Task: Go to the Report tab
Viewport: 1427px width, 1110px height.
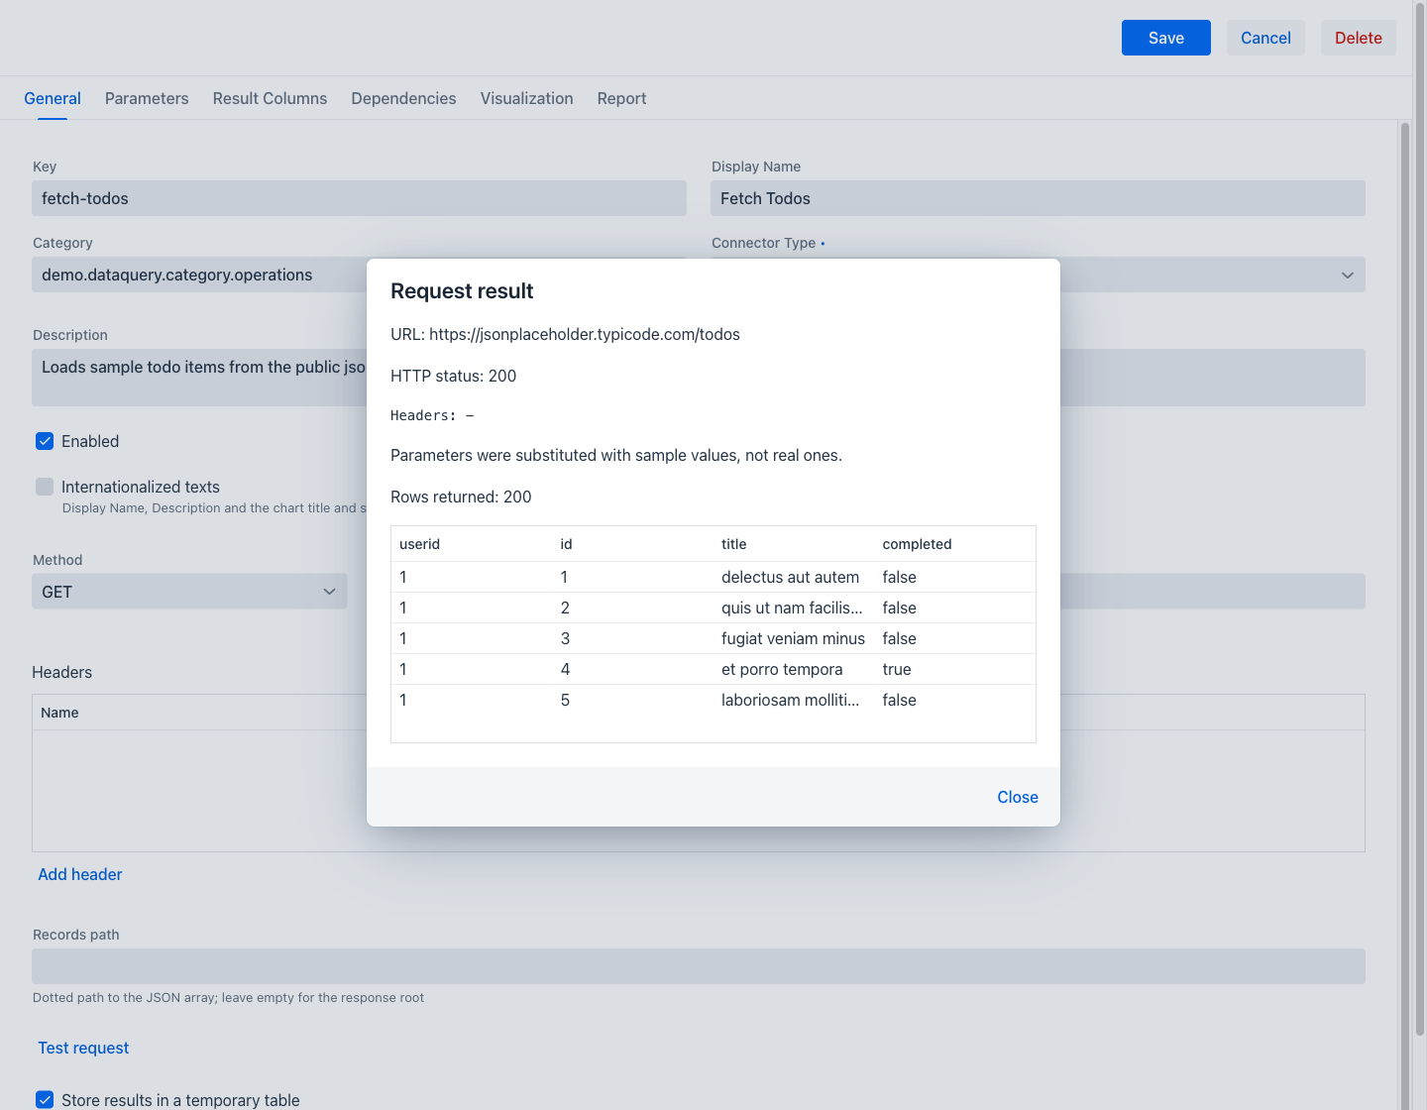Action: (x=621, y=98)
